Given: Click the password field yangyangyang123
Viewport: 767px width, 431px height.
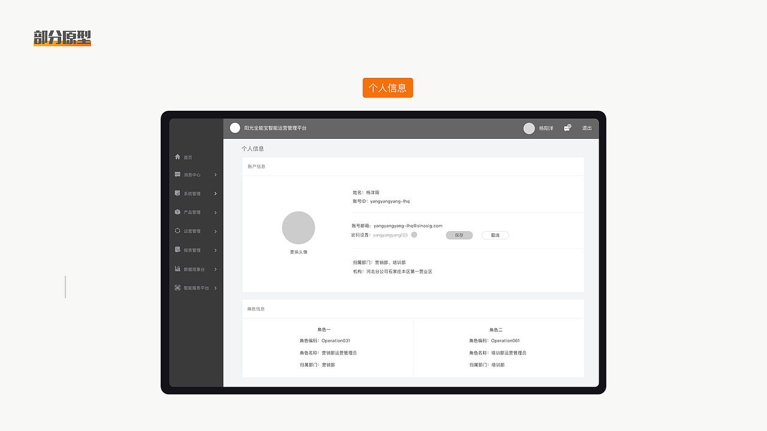Looking at the screenshot, I should tap(390, 235).
